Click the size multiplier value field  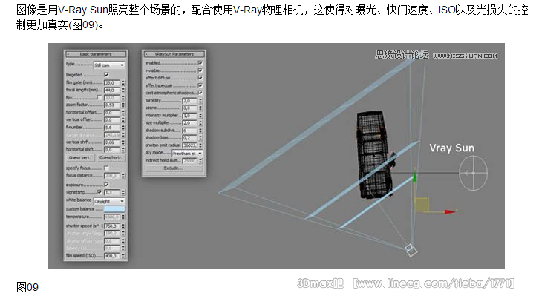pyautogui.click(x=190, y=123)
